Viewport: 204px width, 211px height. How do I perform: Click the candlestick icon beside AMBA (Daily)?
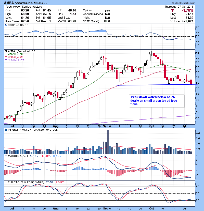[x=6, y=51]
